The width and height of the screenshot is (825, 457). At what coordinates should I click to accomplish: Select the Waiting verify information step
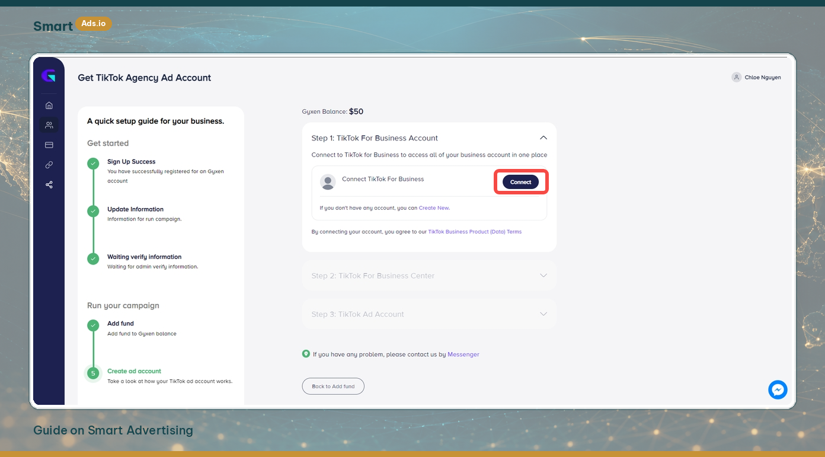click(144, 257)
